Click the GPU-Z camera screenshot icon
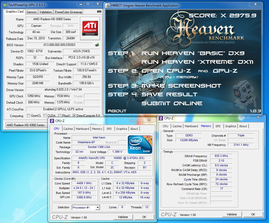The width and height of the screenshot is (269, 223). [x=99, y=12]
